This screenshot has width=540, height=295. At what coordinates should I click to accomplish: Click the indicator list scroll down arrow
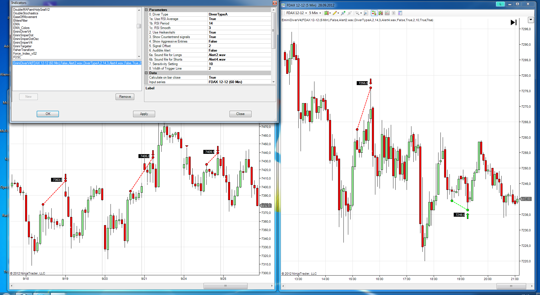(x=139, y=57)
